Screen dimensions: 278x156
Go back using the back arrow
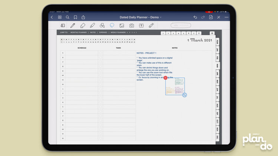point(52,17)
